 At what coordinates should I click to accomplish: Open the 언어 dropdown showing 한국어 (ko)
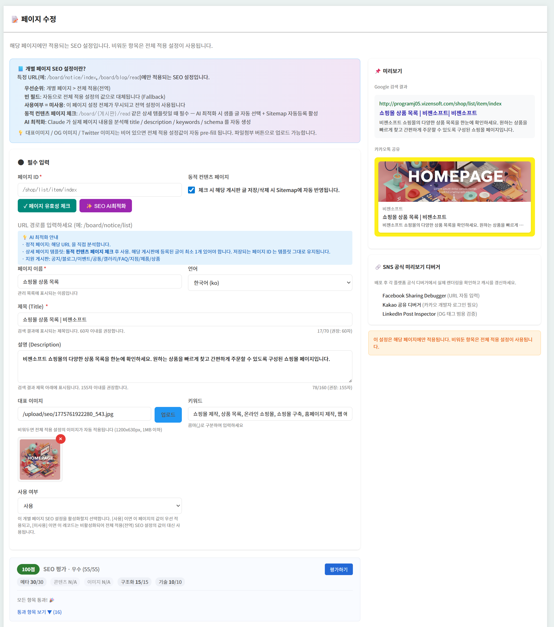pyautogui.click(x=270, y=283)
